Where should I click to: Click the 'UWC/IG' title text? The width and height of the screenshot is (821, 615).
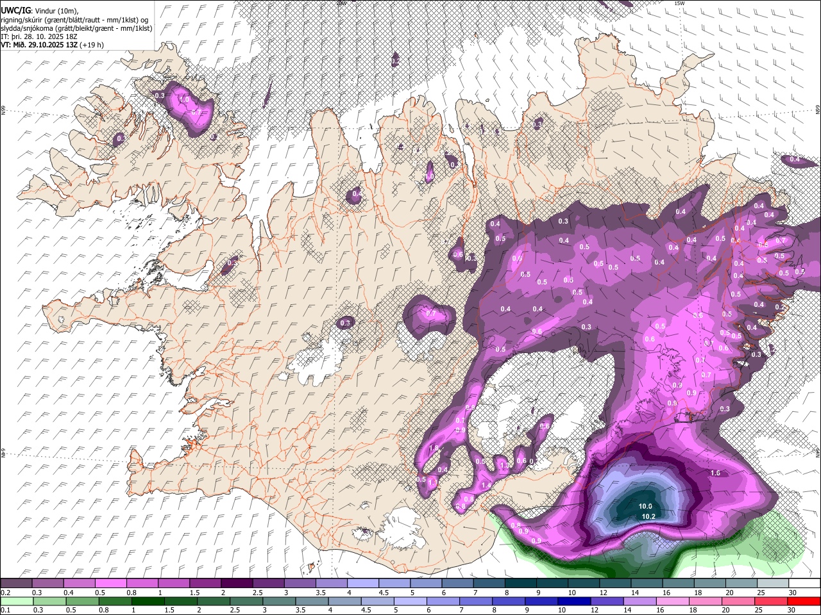pyautogui.click(x=15, y=10)
